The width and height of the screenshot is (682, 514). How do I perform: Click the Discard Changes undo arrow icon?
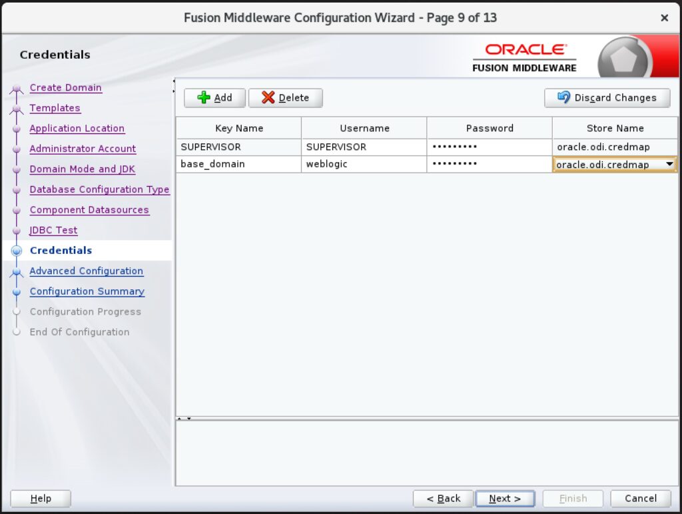coord(563,97)
